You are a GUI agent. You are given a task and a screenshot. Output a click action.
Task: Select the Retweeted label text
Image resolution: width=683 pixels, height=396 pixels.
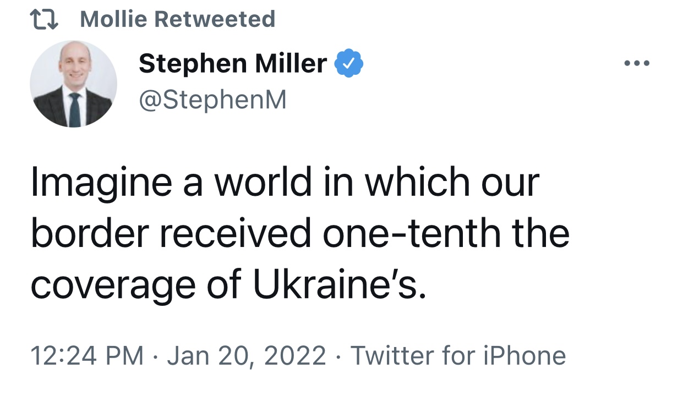point(214,20)
